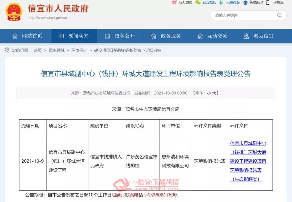Open the official WeChat icon
The width and height of the screenshot is (292, 202).
click(198, 2)
